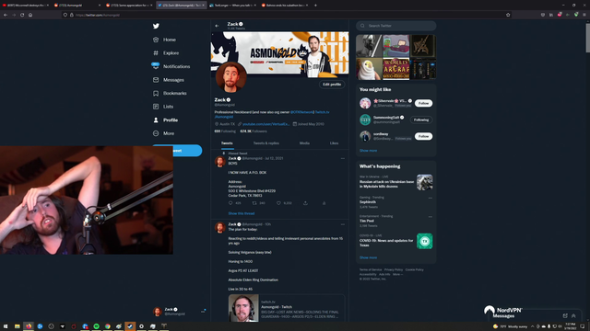This screenshot has width=590, height=331.
Task: Click the browser home button
Action: (30, 15)
